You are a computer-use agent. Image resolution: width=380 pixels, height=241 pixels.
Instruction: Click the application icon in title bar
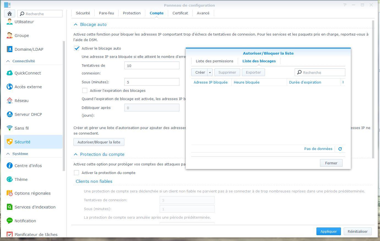pos(7,5)
